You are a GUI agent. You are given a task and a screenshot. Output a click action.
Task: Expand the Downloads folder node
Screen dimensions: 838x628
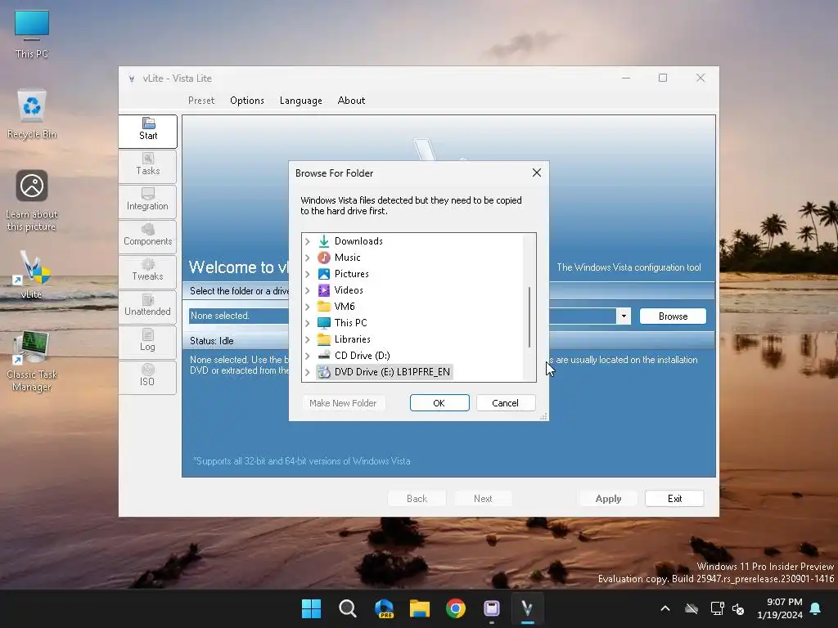(x=308, y=241)
